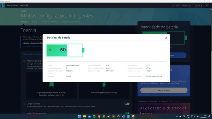Open Sublime Text from taskbar
The height and width of the screenshot is (119, 212).
(x=114, y=116)
